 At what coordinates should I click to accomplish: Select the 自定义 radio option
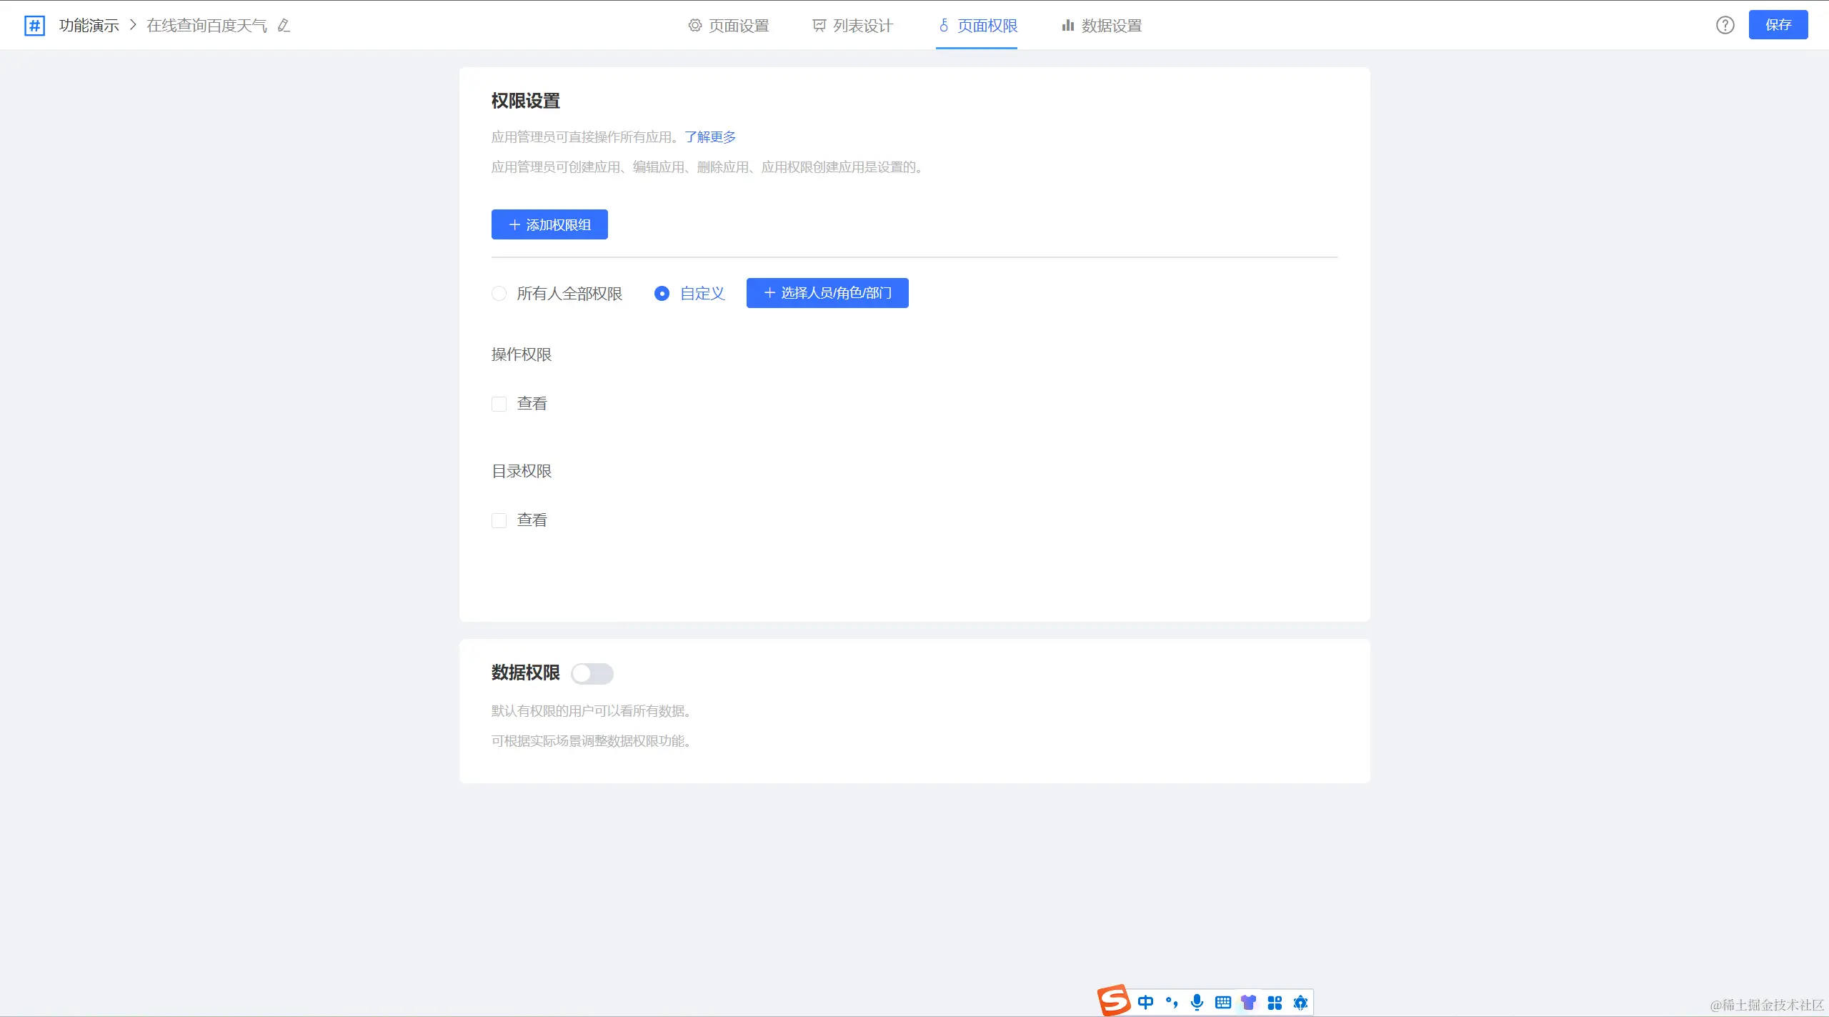point(662,294)
